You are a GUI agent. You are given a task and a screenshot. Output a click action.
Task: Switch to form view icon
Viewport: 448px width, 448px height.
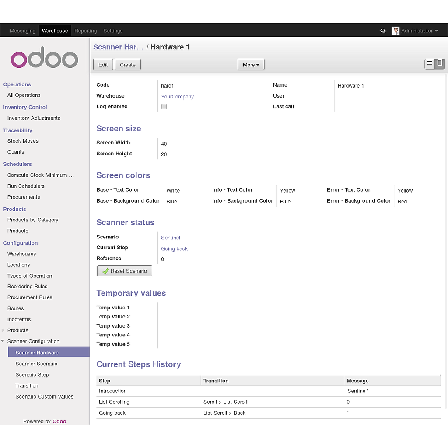coord(440,64)
